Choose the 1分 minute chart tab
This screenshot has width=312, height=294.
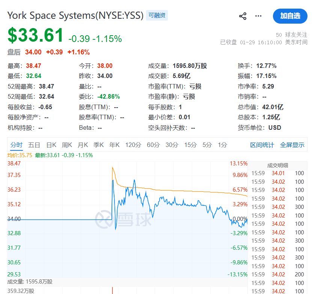(x=223, y=145)
